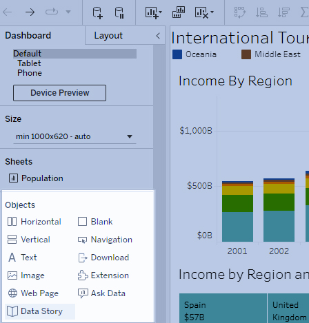Click the Blank object square icon

pyautogui.click(x=82, y=222)
